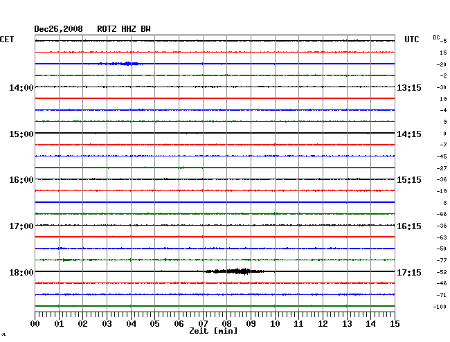
Task: Select the 15:15 UTC time label
Action: tap(409, 180)
